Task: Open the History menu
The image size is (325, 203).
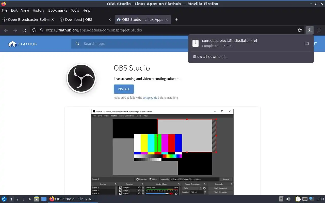Action: [x=39, y=10]
